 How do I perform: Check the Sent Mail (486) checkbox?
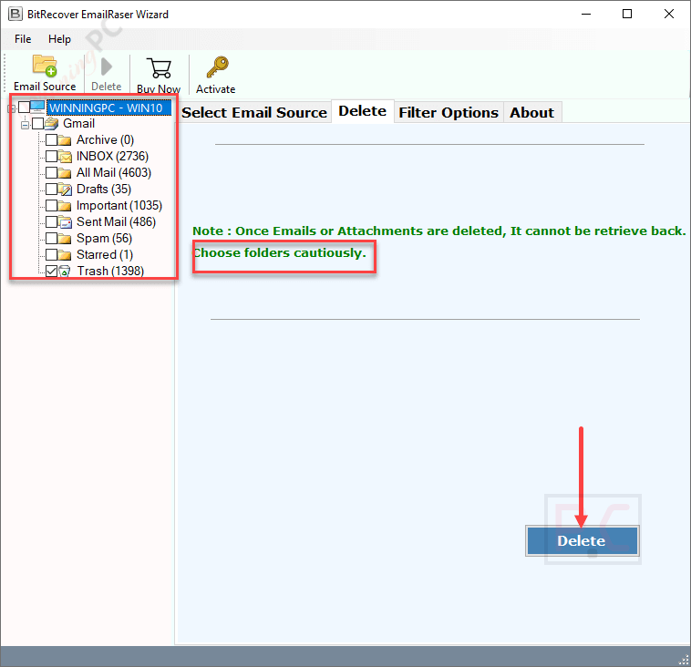[52, 221]
